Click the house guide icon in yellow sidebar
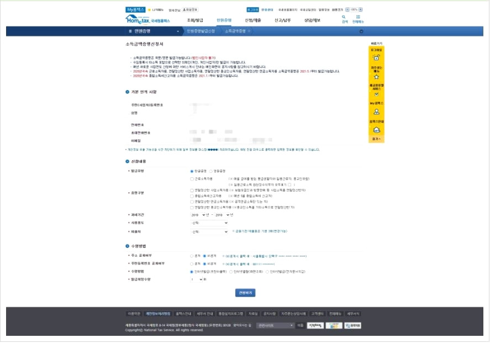Image resolution: width=490 pixels, height=343 pixels. coord(376,130)
